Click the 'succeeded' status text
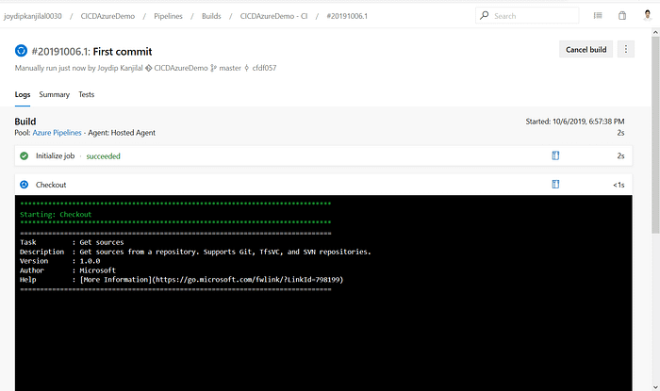 103,156
